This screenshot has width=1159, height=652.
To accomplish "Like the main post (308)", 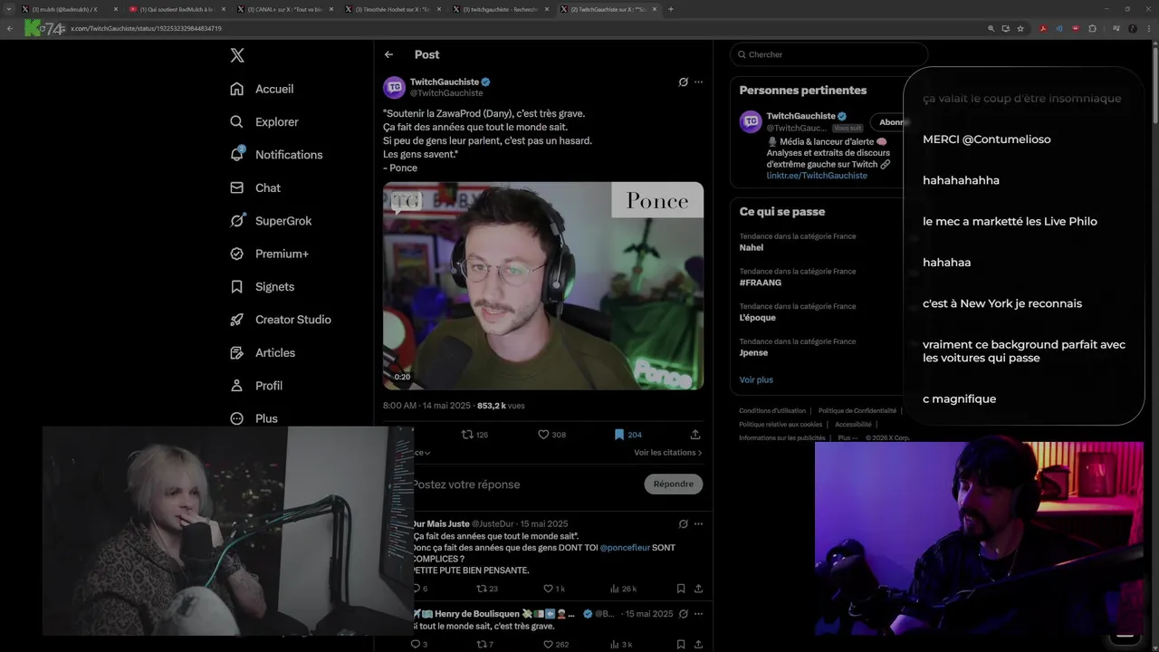I will pyautogui.click(x=551, y=435).
